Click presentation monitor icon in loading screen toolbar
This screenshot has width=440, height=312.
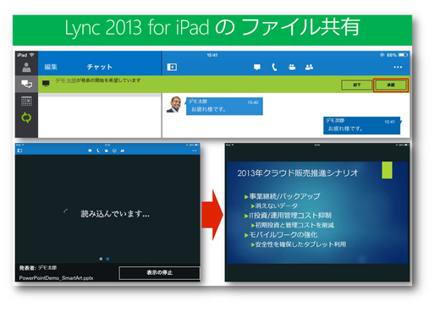[114, 151]
